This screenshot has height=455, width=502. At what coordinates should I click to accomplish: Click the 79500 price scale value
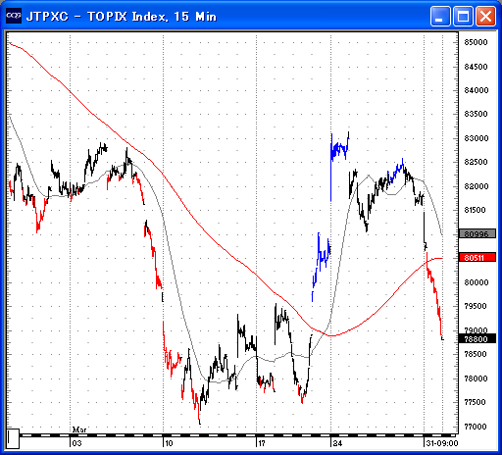pyautogui.click(x=476, y=306)
